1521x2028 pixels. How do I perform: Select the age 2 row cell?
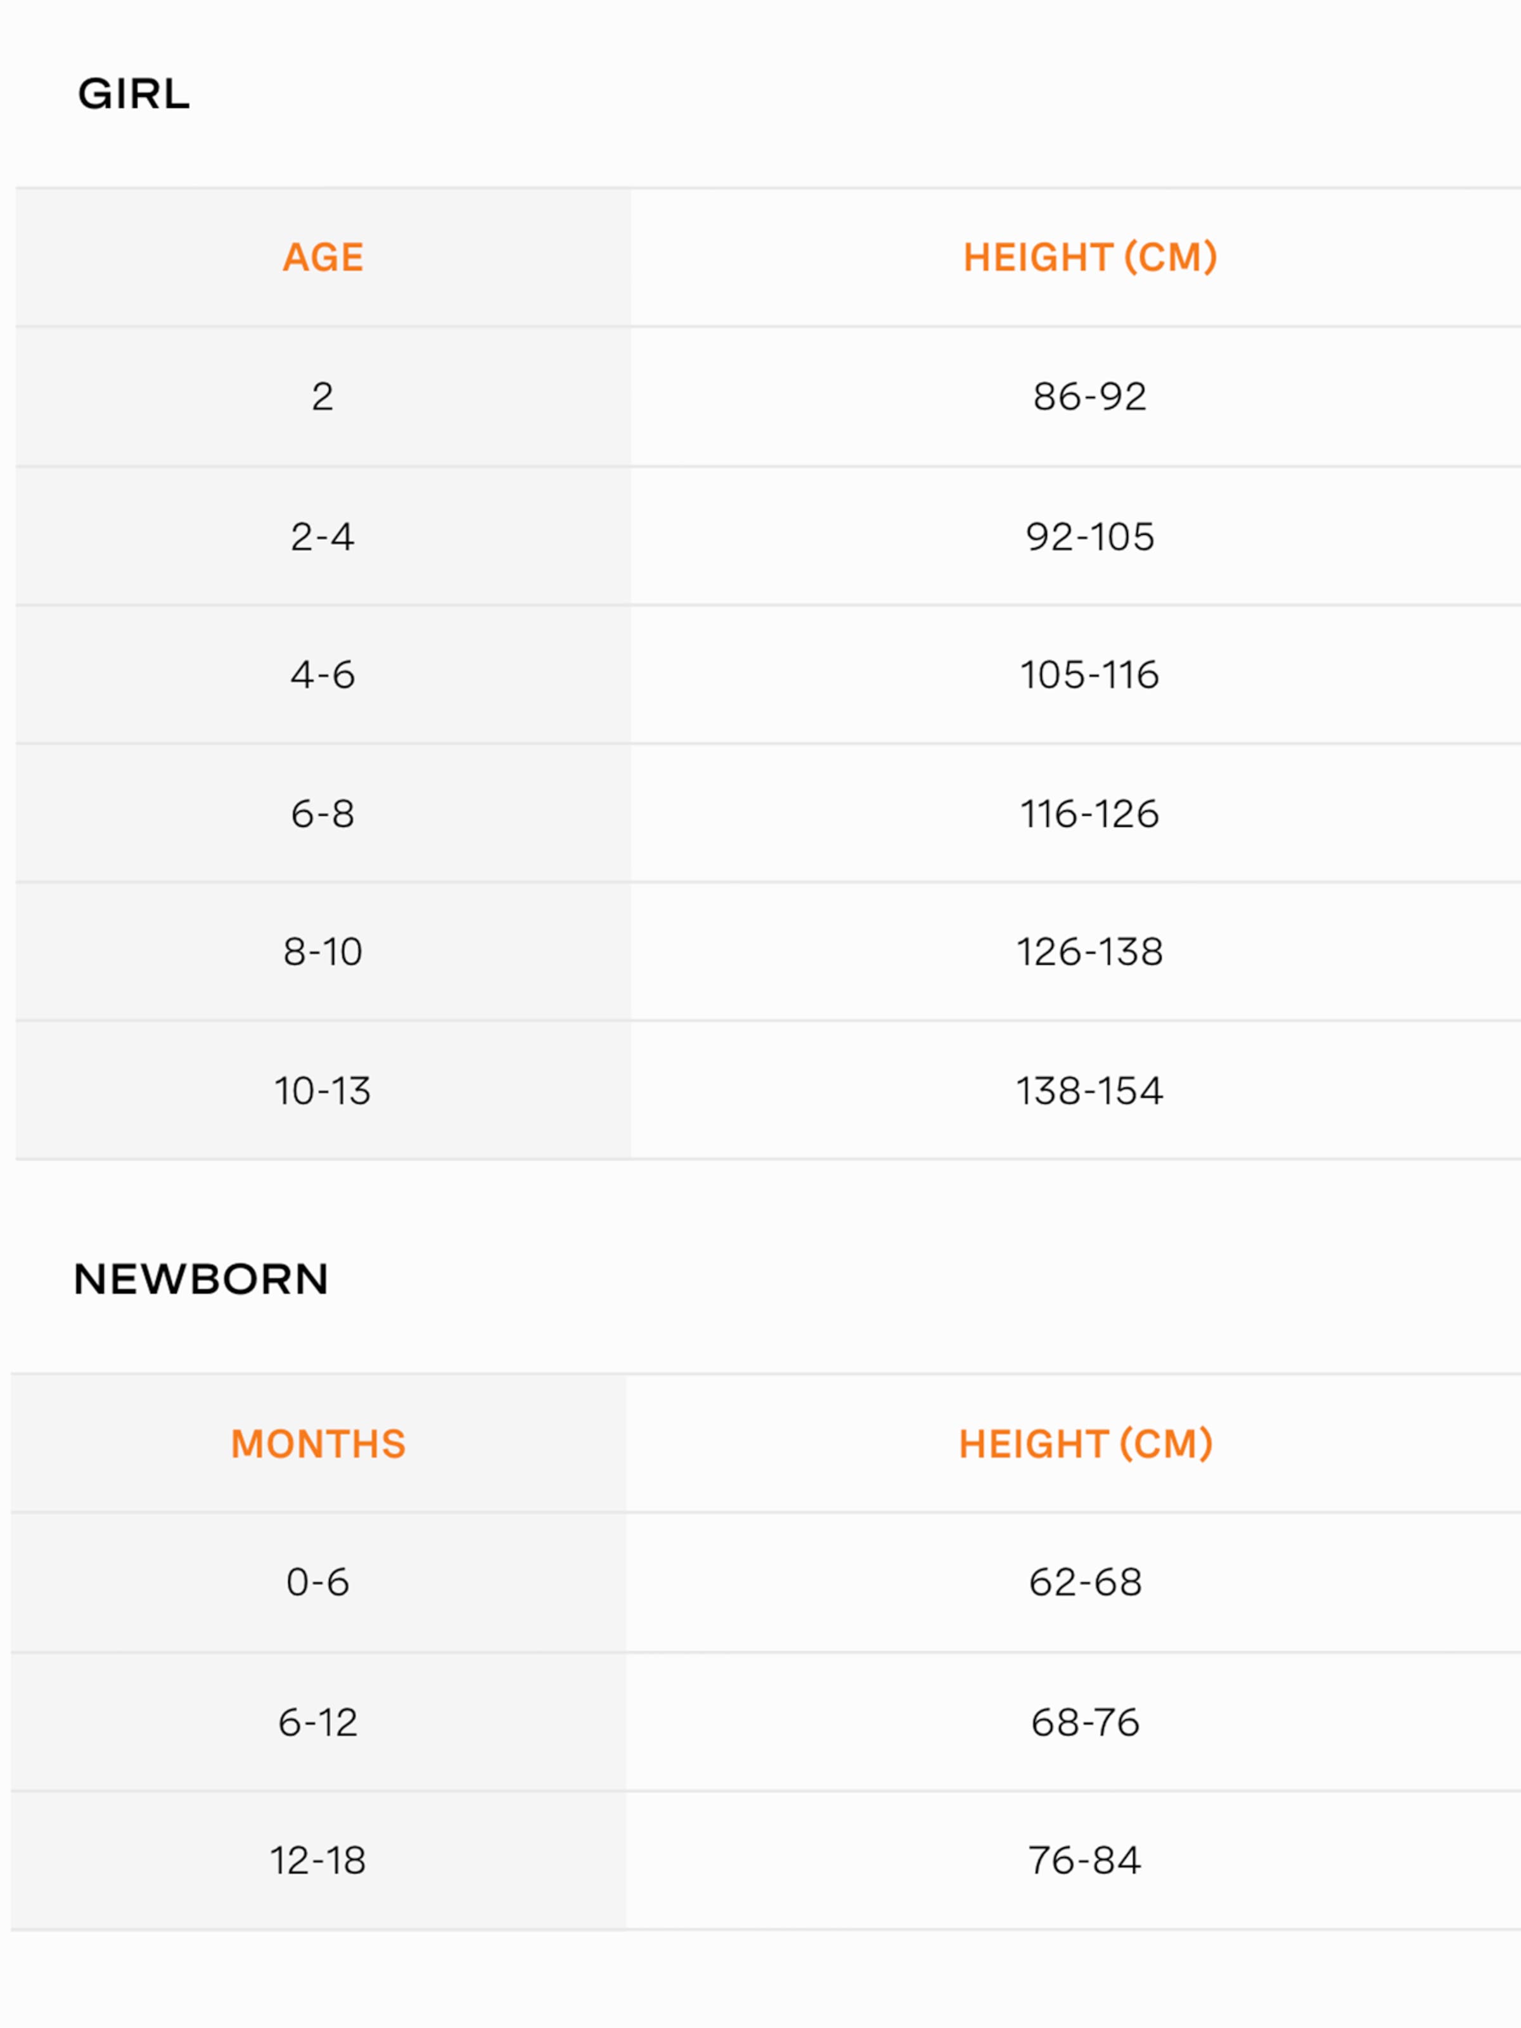tap(323, 397)
